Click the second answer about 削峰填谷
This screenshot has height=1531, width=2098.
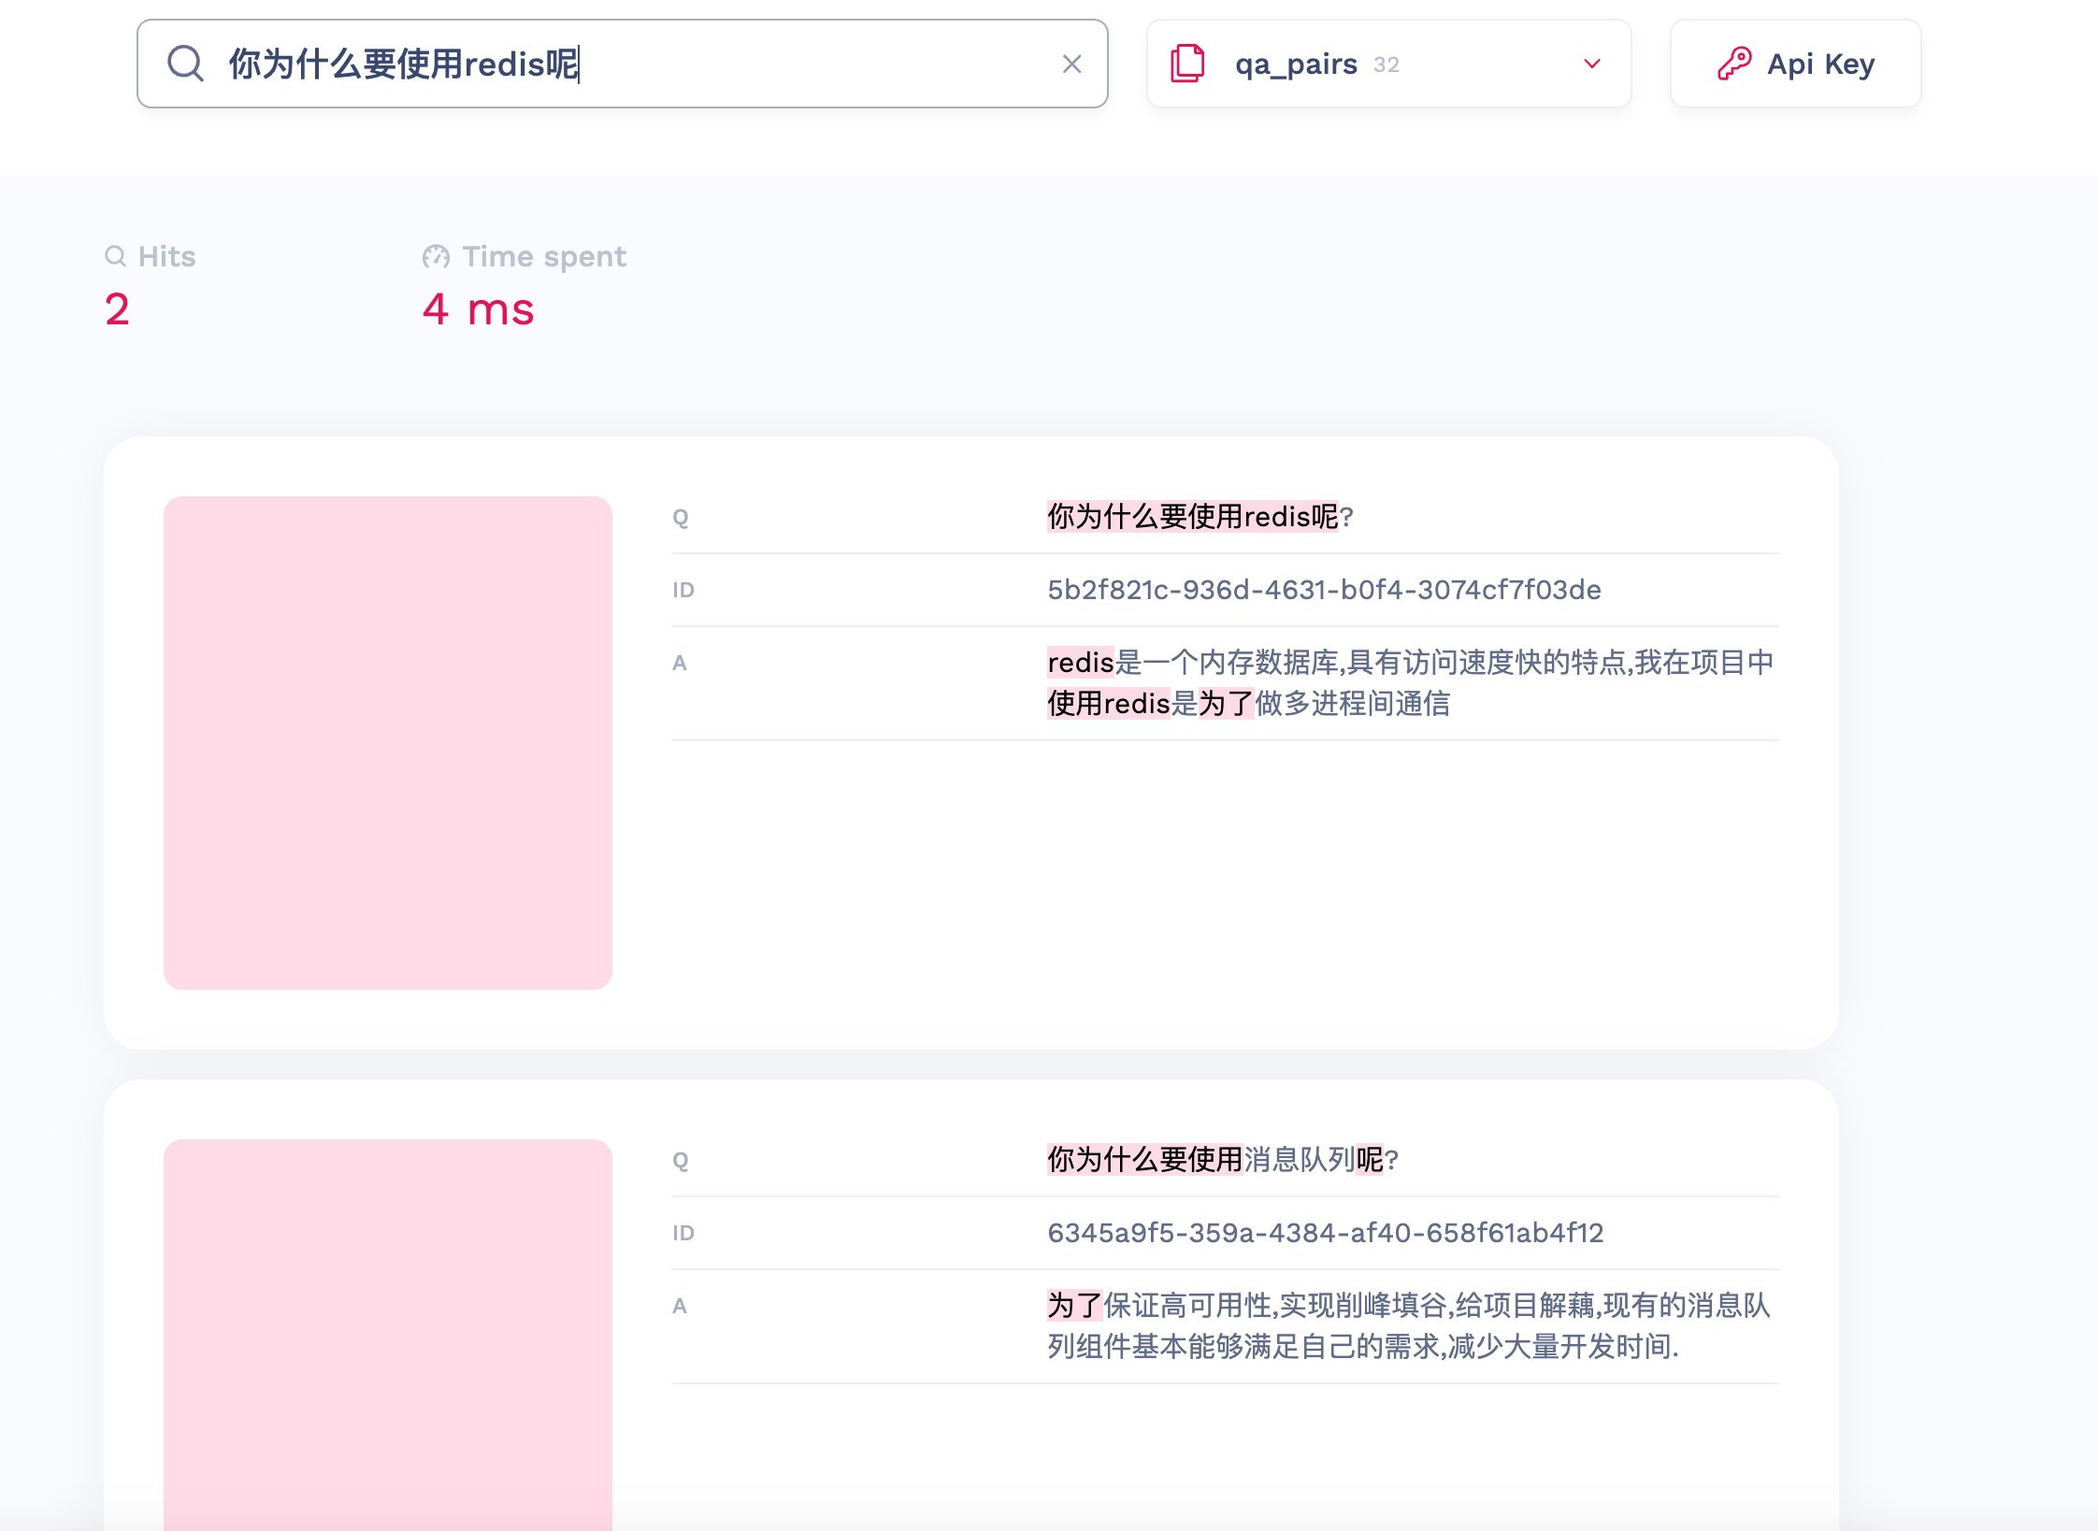tap(1408, 1325)
